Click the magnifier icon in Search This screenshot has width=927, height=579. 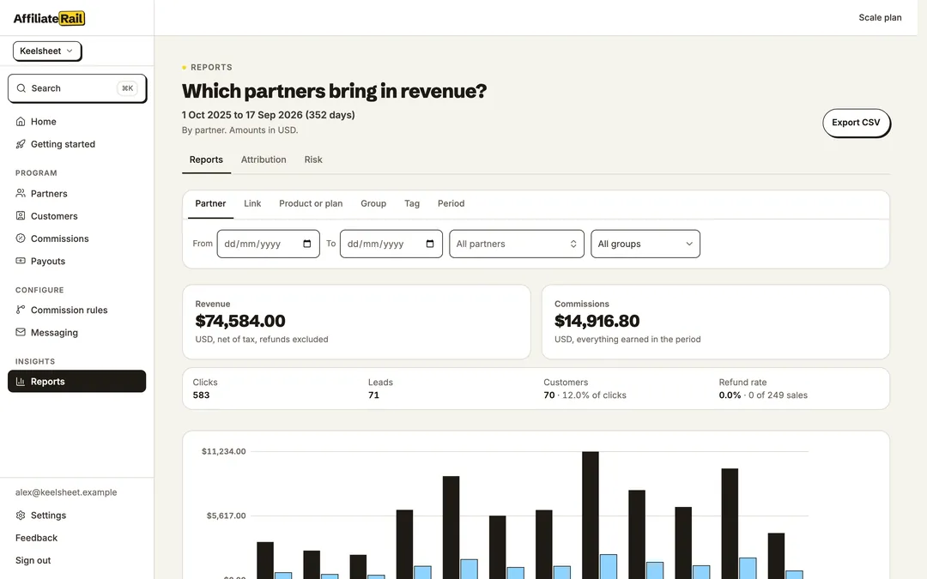click(21, 88)
